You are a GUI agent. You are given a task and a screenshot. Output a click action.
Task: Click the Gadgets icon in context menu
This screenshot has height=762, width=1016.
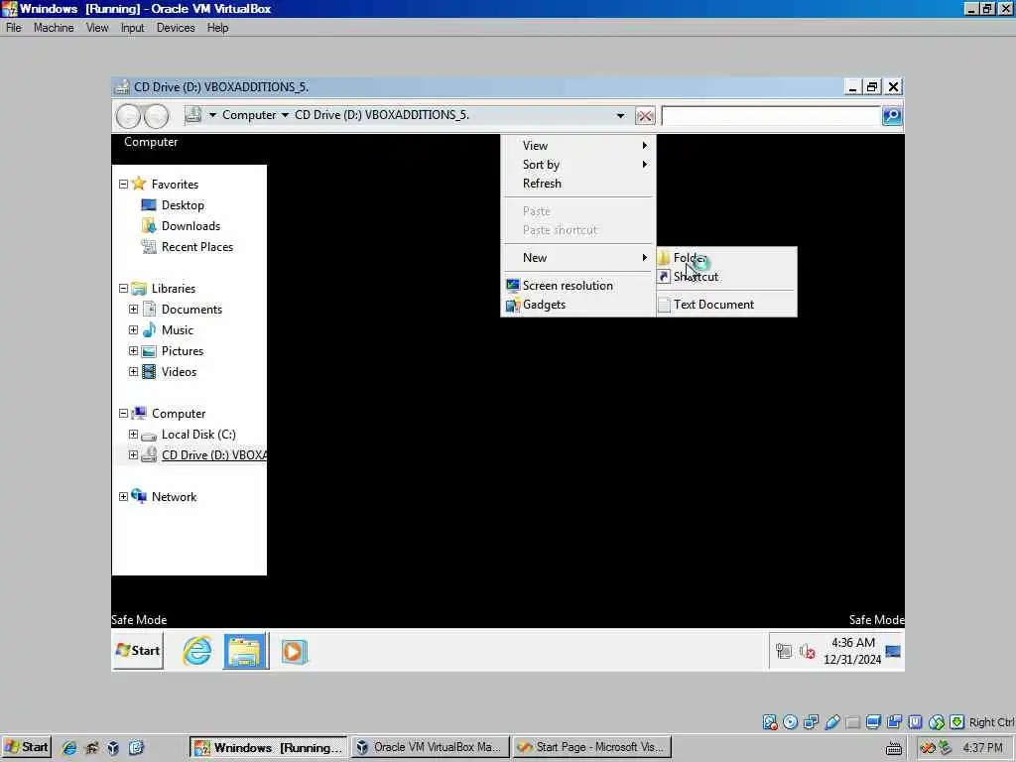click(x=513, y=305)
